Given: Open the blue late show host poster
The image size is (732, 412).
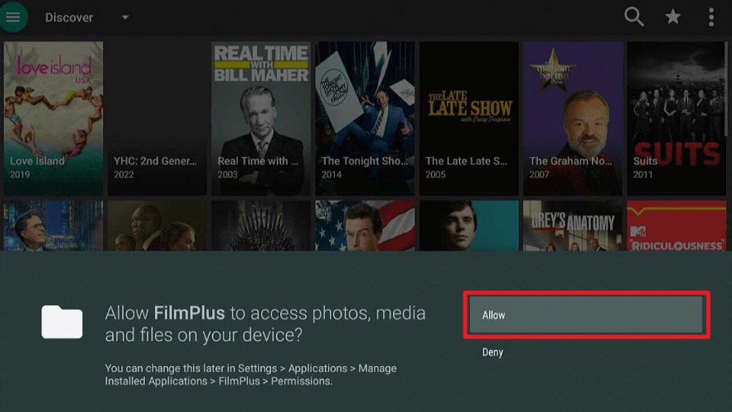Looking at the screenshot, I should [x=54, y=226].
